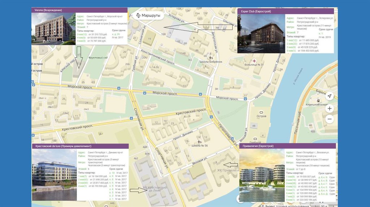
Task: Click the Киришиавтосервис gas station icon
Action: click(x=318, y=100)
